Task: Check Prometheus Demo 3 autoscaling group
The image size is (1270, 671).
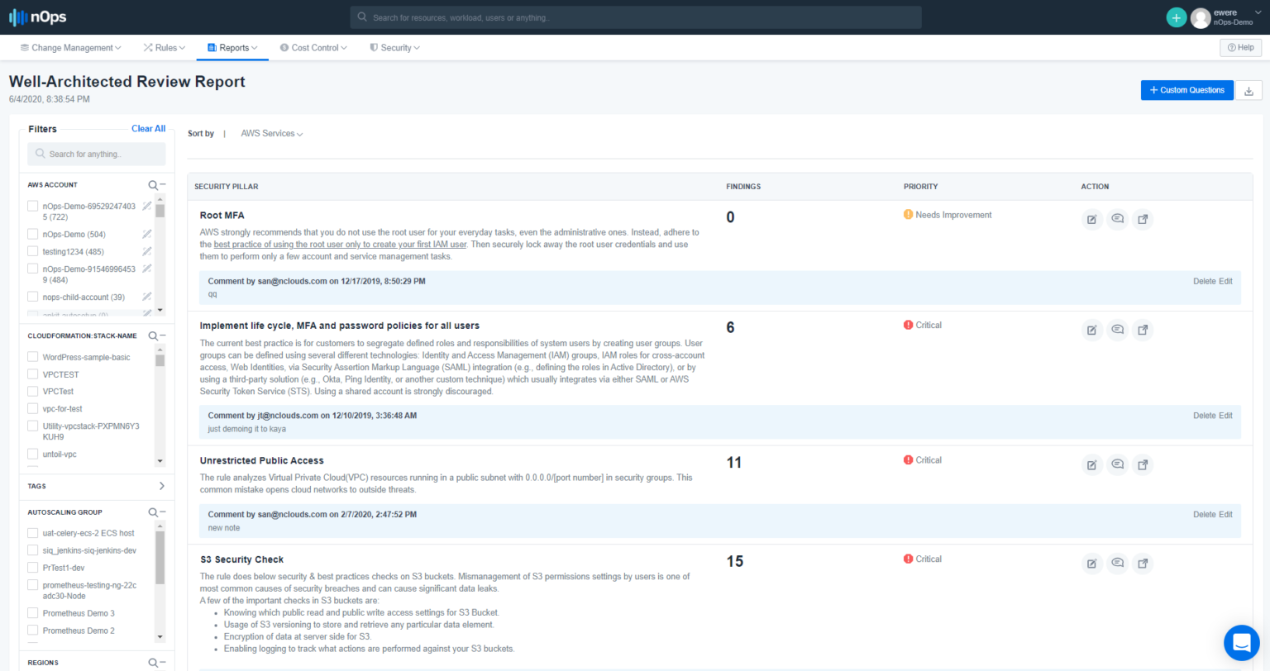Action: [32, 612]
